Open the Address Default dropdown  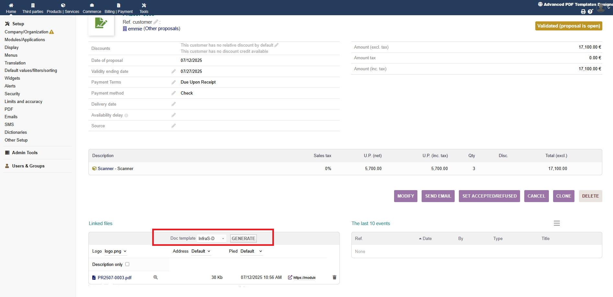coord(201,251)
